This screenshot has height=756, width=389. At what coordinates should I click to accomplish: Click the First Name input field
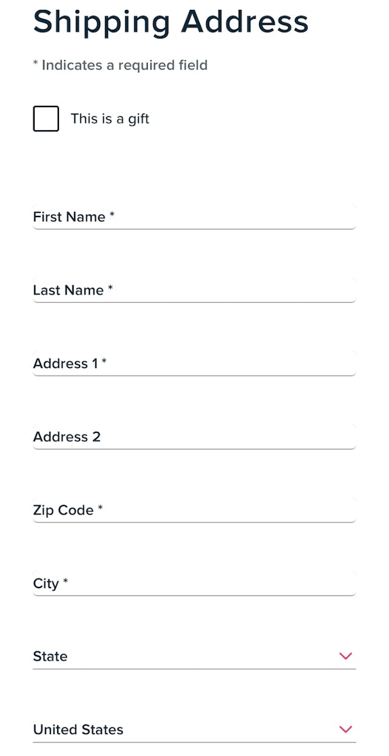193,217
